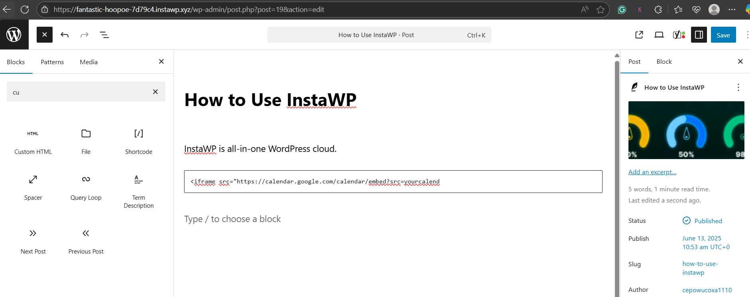Image resolution: width=750 pixels, height=297 pixels.
Task: Open the post actions three-dot menu
Action: tap(738, 87)
